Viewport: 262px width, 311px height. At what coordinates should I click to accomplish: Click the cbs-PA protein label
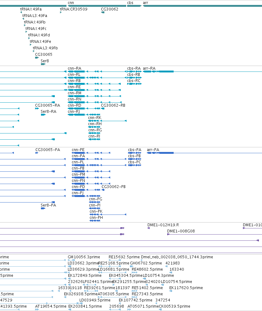pos(135,150)
